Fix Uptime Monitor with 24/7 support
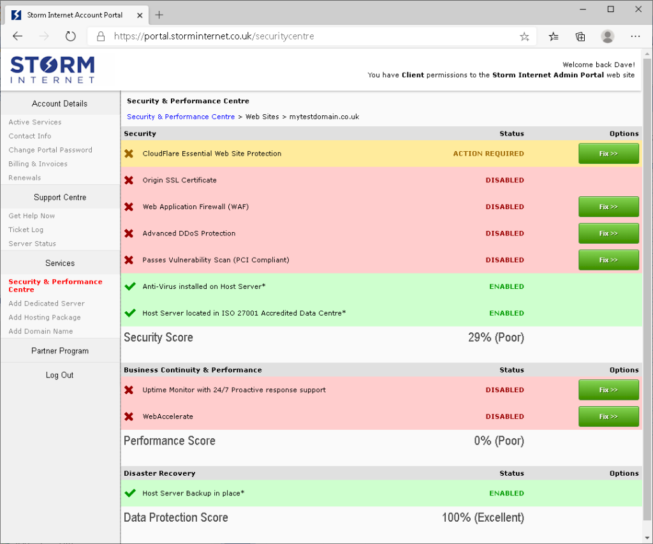Viewport: 653px width, 544px height. click(608, 390)
